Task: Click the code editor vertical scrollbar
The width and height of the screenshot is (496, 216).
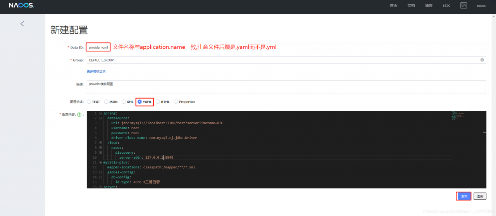Action: click(x=484, y=150)
